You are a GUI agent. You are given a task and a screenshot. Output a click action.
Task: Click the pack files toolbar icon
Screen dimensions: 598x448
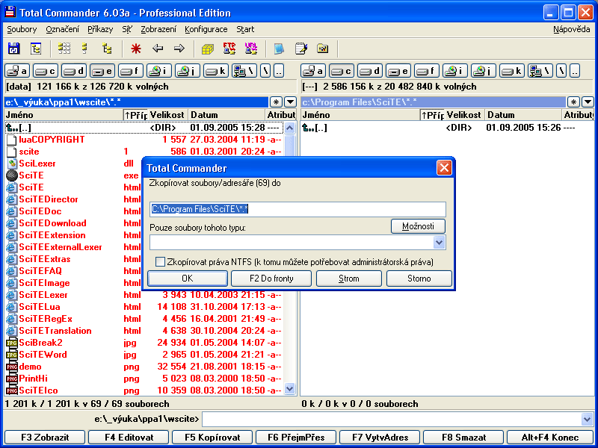[208, 49]
